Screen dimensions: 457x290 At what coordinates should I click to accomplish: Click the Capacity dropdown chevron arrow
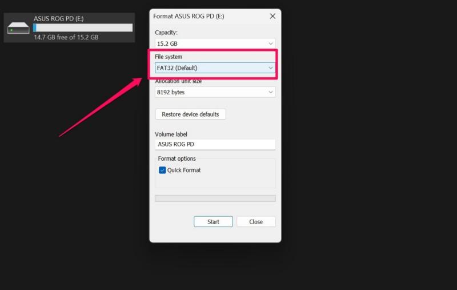click(270, 43)
